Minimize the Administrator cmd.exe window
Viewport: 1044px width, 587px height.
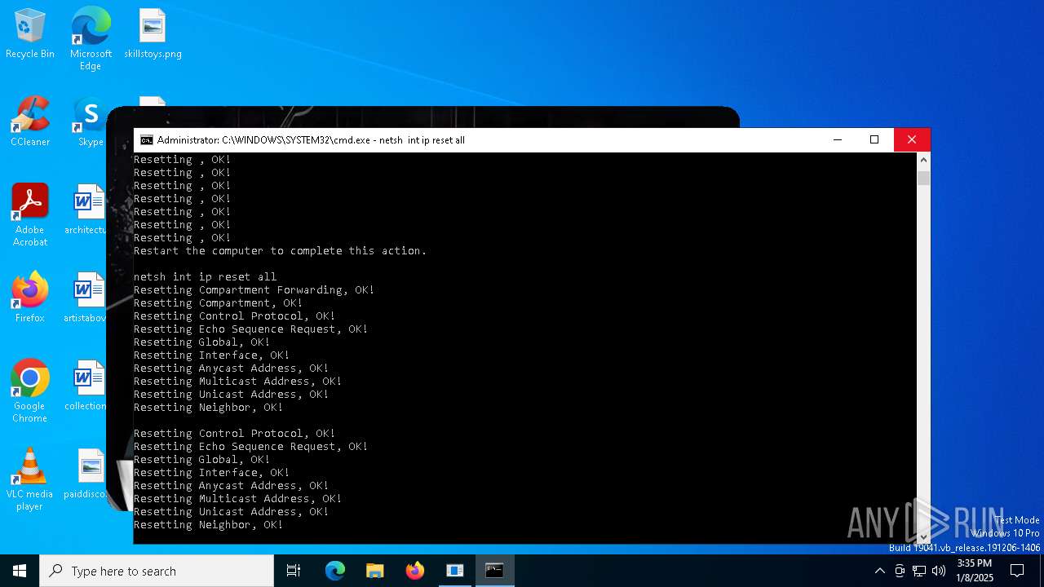click(837, 140)
